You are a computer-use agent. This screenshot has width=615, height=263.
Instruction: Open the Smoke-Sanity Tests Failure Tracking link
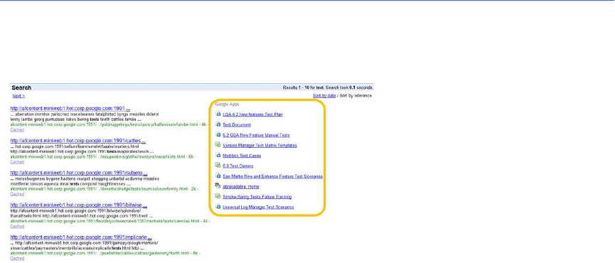pyautogui.click(x=257, y=197)
